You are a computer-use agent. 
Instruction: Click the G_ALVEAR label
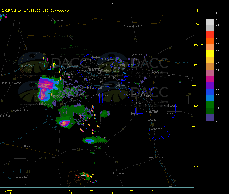point(152,112)
